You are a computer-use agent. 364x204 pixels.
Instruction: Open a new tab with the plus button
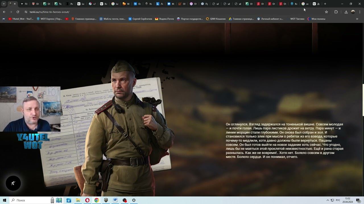tap(325, 4)
